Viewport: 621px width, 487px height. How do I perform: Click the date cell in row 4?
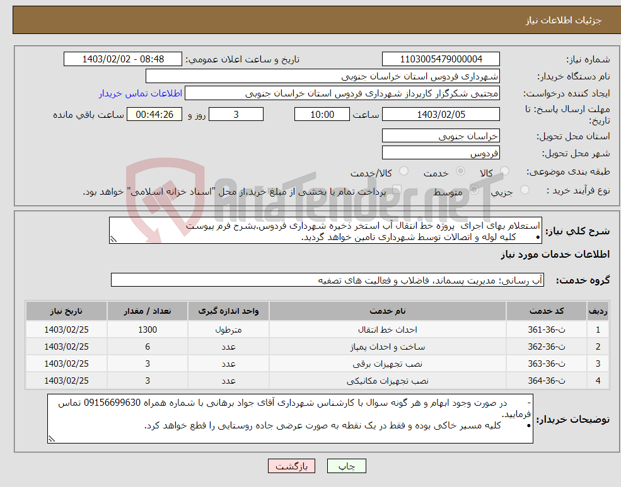(x=67, y=381)
